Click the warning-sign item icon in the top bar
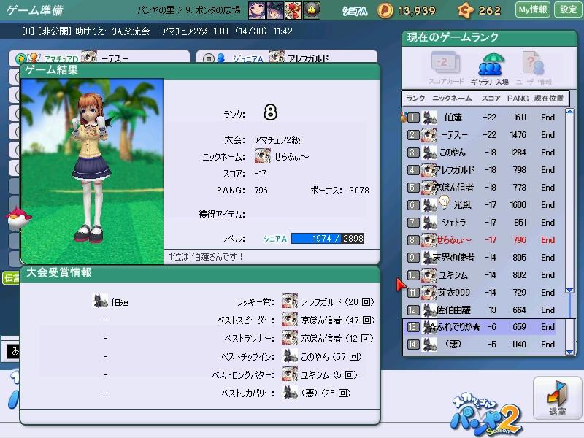 point(312,10)
